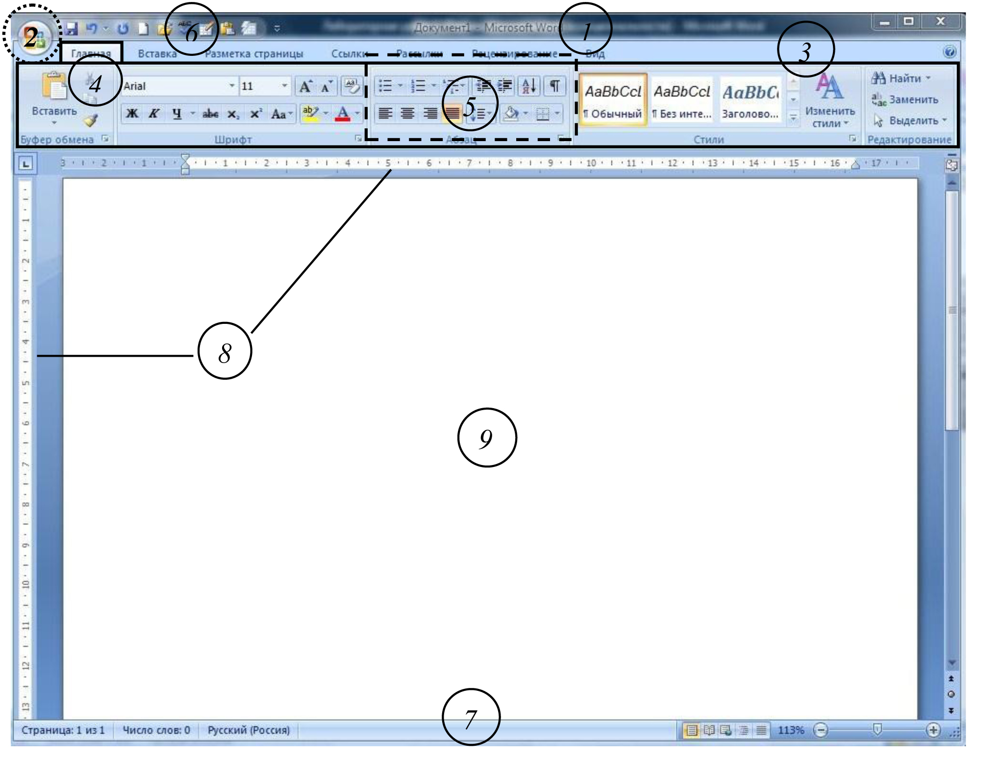Toggle paragraph marks display (¶)
1004x758 pixels.
click(x=554, y=86)
